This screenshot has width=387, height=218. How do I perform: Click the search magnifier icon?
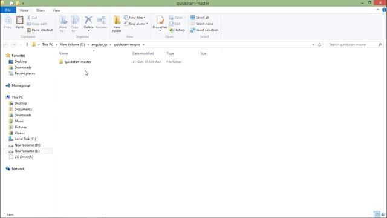[x=380, y=45]
